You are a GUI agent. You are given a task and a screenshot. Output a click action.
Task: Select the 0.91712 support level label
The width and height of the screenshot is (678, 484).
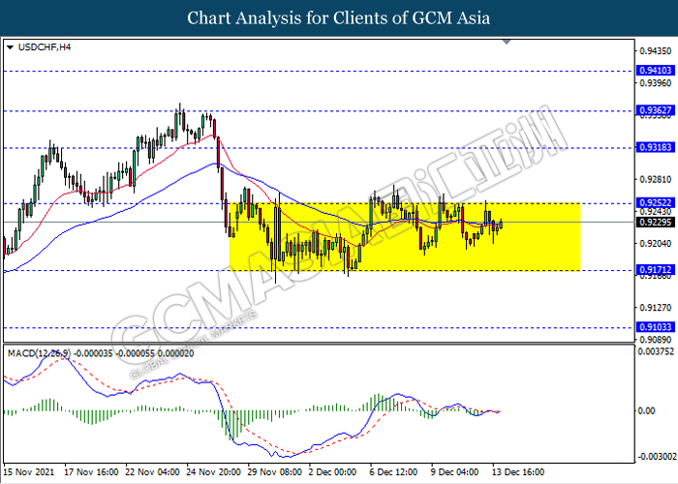[656, 270]
